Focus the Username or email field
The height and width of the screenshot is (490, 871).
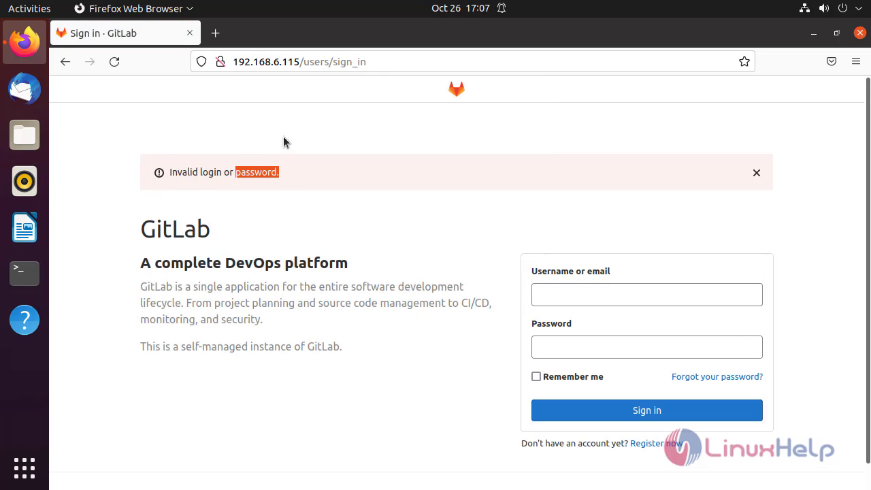pyautogui.click(x=647, y=295)
